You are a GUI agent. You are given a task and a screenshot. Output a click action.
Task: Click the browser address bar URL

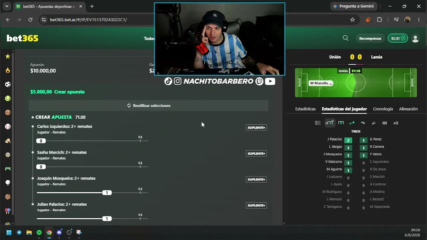(88, 20)
